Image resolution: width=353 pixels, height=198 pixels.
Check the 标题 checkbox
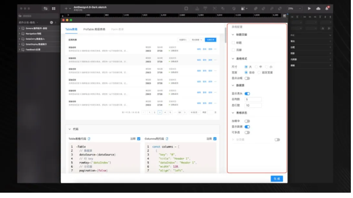233,43
